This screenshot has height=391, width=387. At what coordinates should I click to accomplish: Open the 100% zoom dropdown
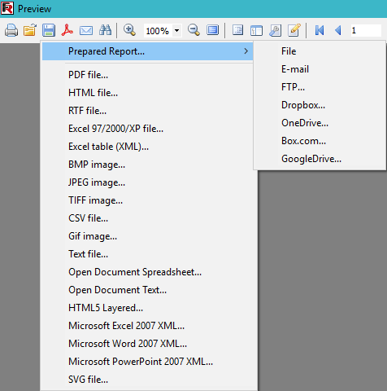point(176,30)
